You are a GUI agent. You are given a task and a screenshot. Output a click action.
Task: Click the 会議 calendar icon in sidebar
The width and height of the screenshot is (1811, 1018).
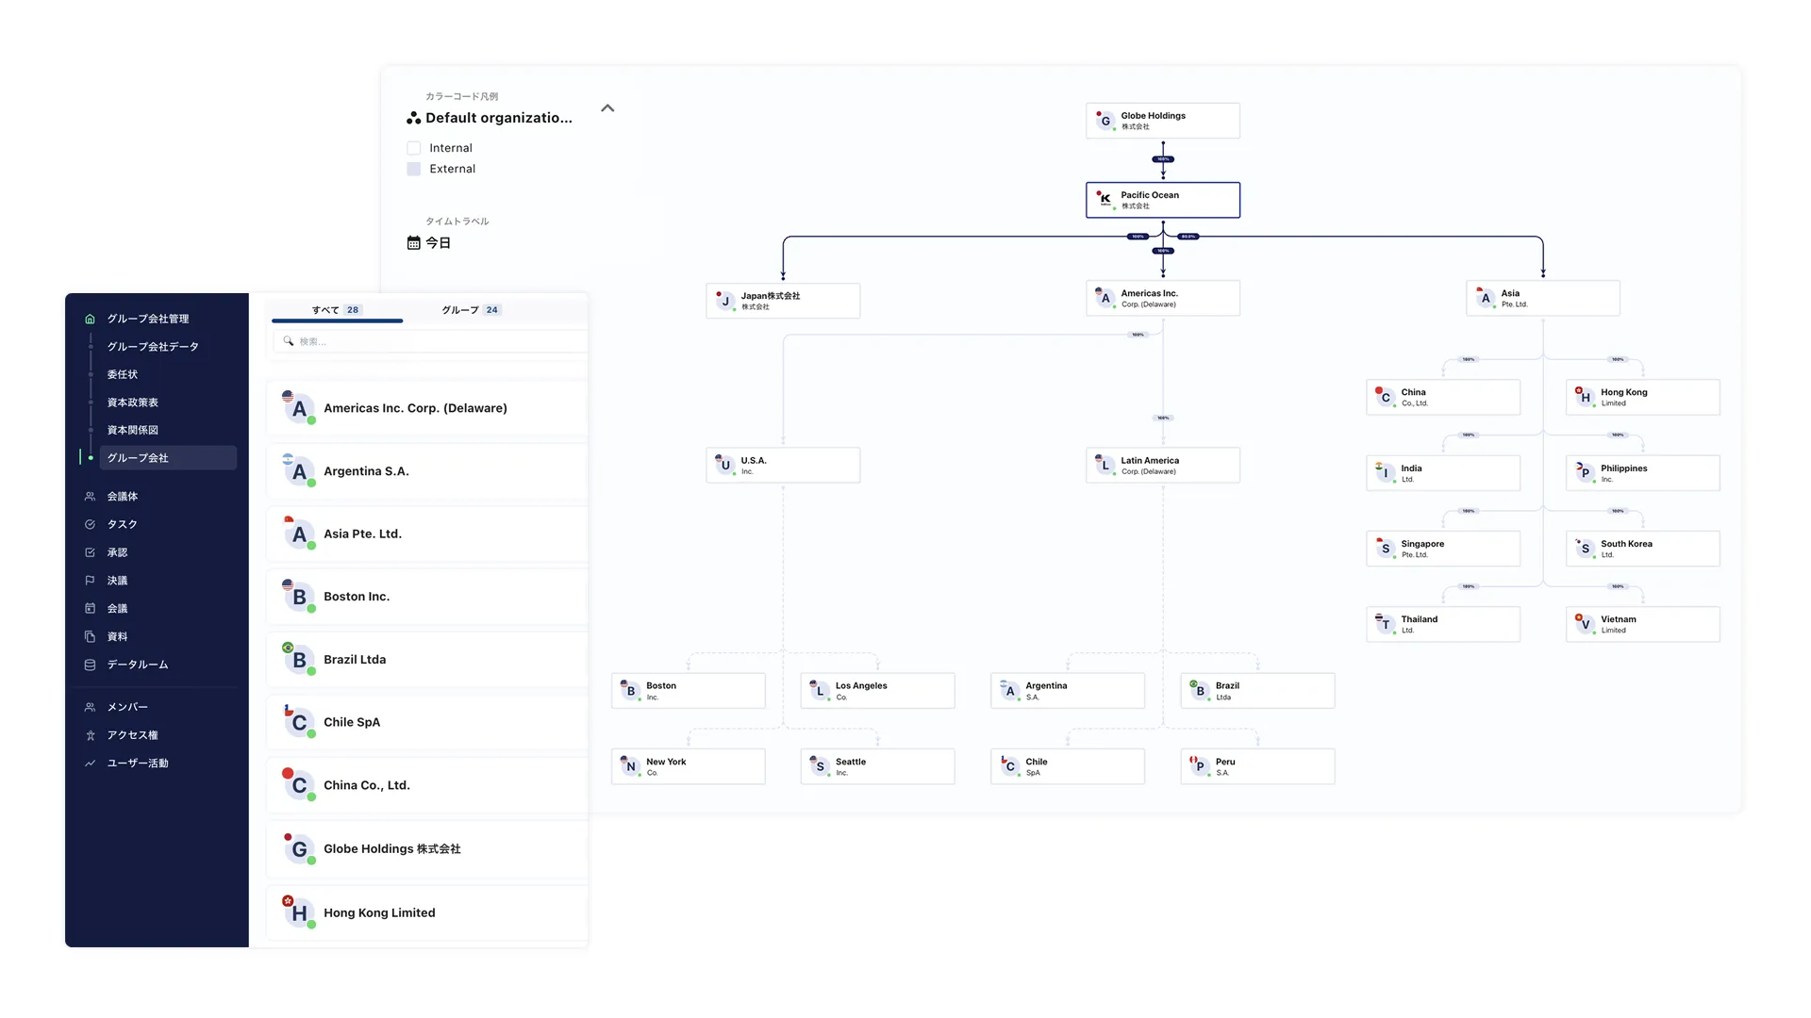[90, 609]
